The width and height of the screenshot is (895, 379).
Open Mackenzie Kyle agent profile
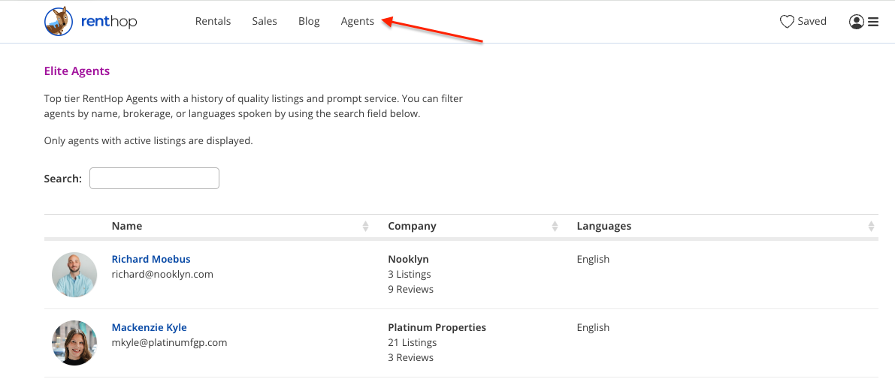(x=149, y=328)
